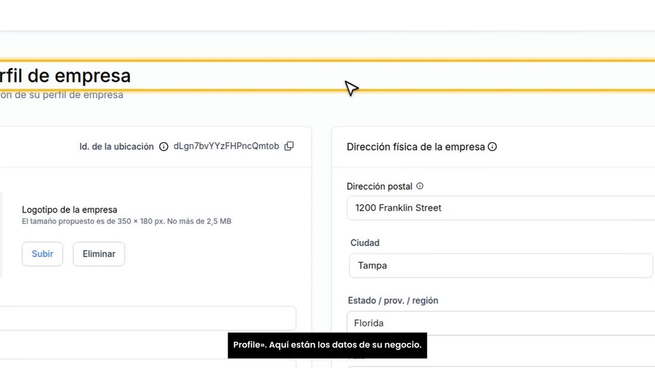Screen dimensions: 655x368
Task: Select the location ID text dLgn7bvYYzFHPncQmtob
Action: 226,146
